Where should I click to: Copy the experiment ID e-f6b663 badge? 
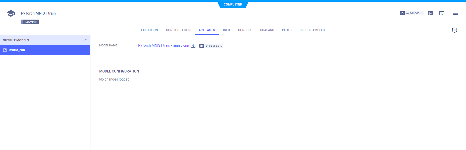[x=411, y=13]
